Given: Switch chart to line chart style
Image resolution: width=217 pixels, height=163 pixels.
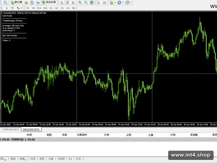Looking at the screenshot, I should pyautogui.click(x=74, y=2).
